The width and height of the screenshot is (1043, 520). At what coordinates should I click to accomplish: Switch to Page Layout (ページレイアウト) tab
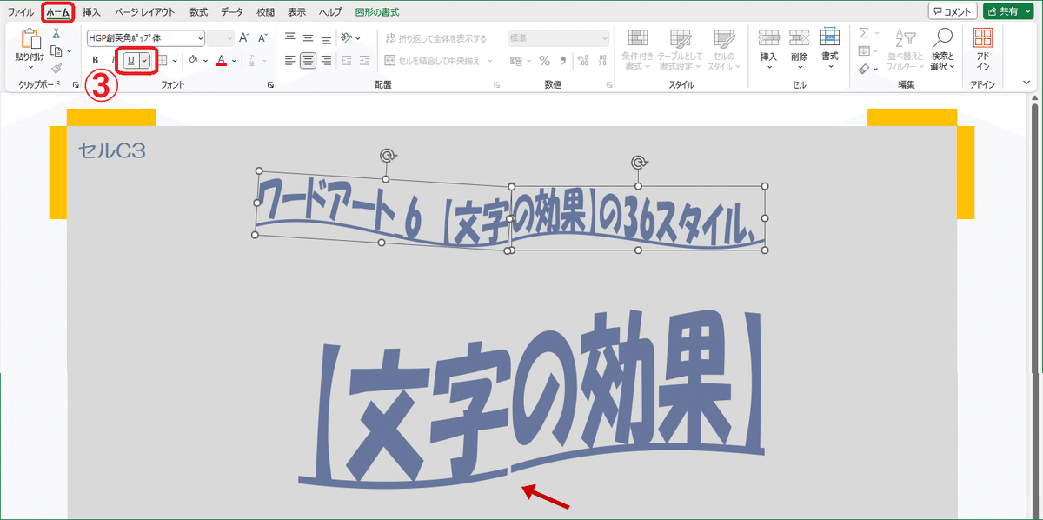(144, 12)
